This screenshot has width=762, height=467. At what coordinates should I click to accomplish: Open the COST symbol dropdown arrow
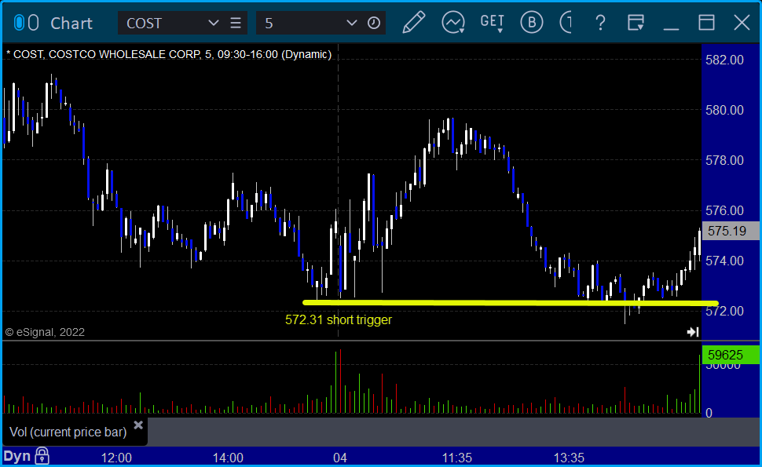pyautogui.click(x=213, y=23)
